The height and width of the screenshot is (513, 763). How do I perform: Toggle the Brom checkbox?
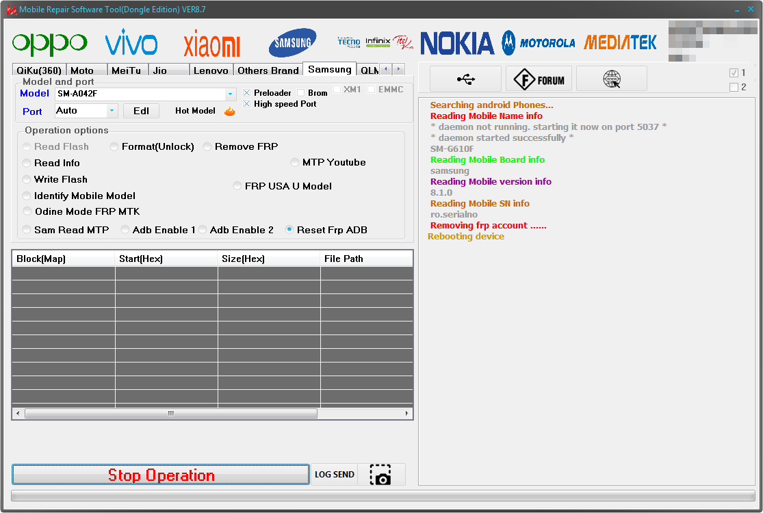pyautogui.click(x=300, y=92)
